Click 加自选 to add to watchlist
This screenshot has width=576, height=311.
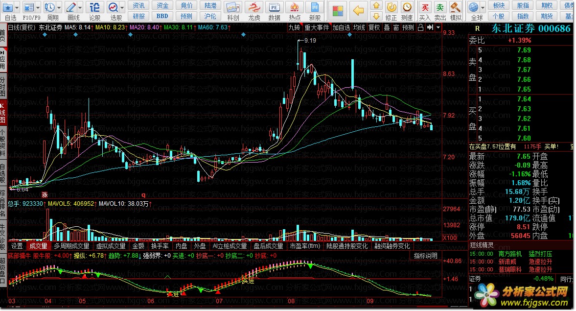tap(341, 27)
